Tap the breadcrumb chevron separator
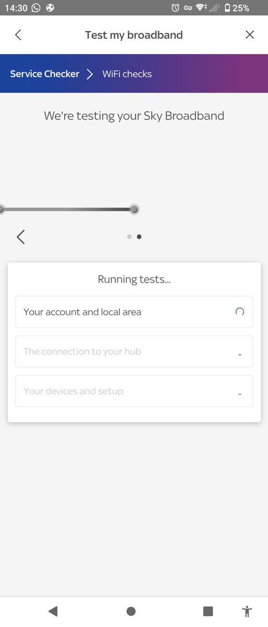Viewport: 268px width, 627px height. 90,74
